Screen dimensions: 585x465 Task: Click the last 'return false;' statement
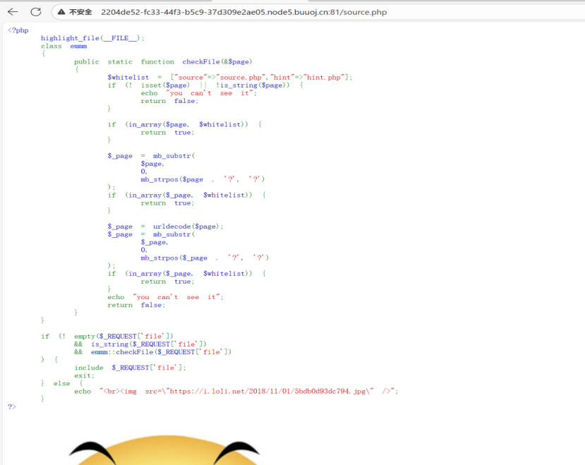[136, 305]
